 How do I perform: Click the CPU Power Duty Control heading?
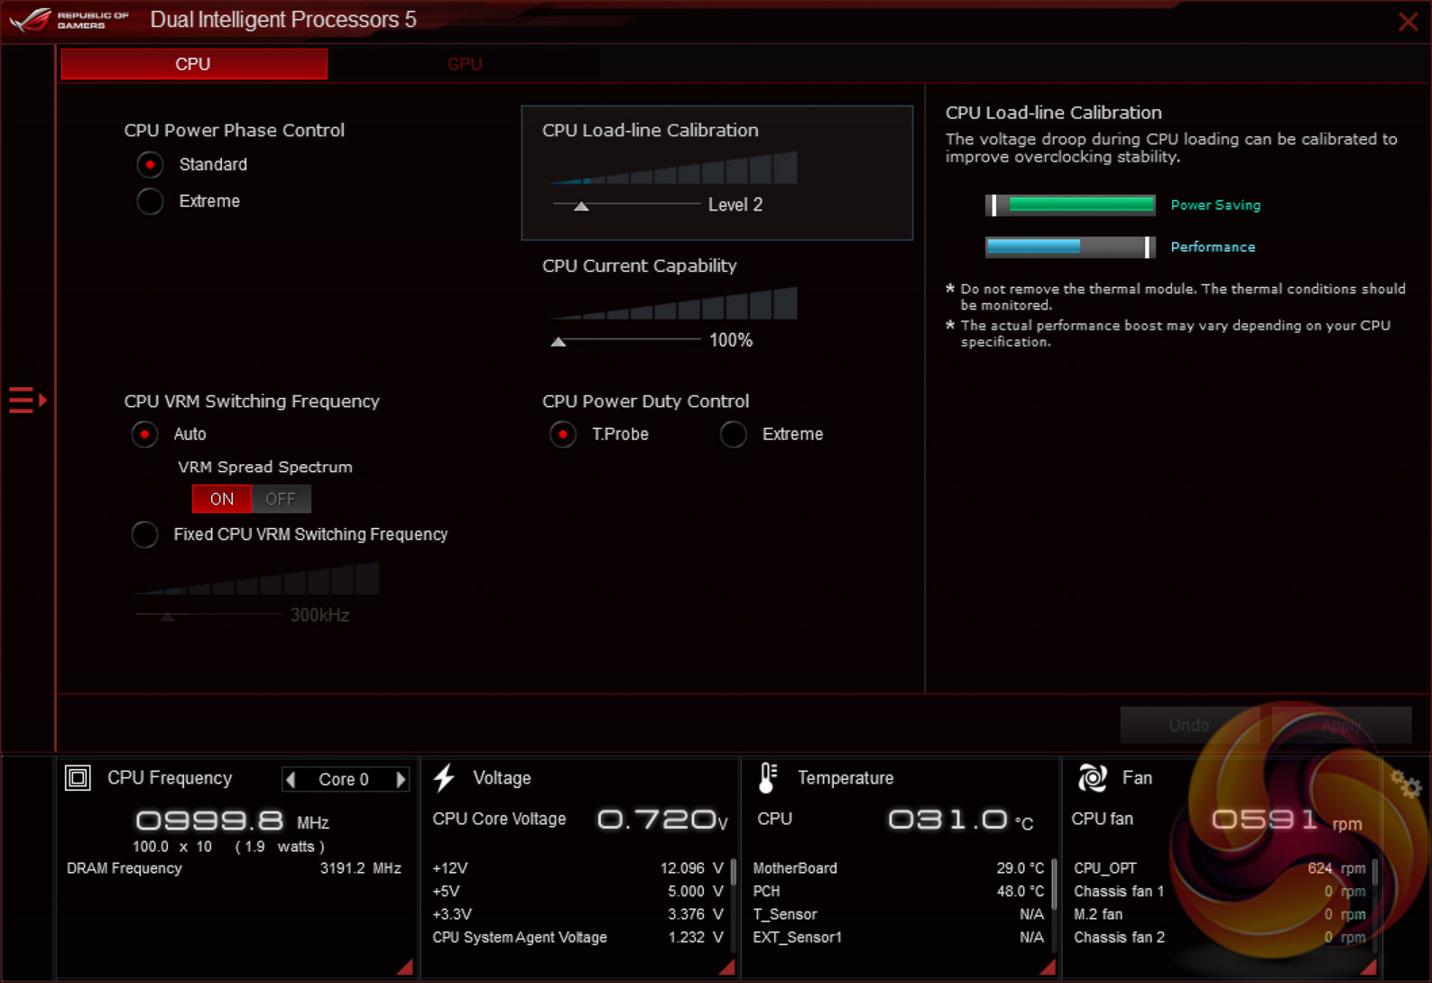coord(646,401)
